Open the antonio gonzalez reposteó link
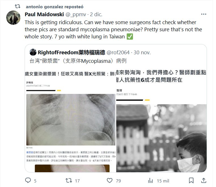Image resolution: width=216 pixels, height=187 pixels. click(54, 7)
